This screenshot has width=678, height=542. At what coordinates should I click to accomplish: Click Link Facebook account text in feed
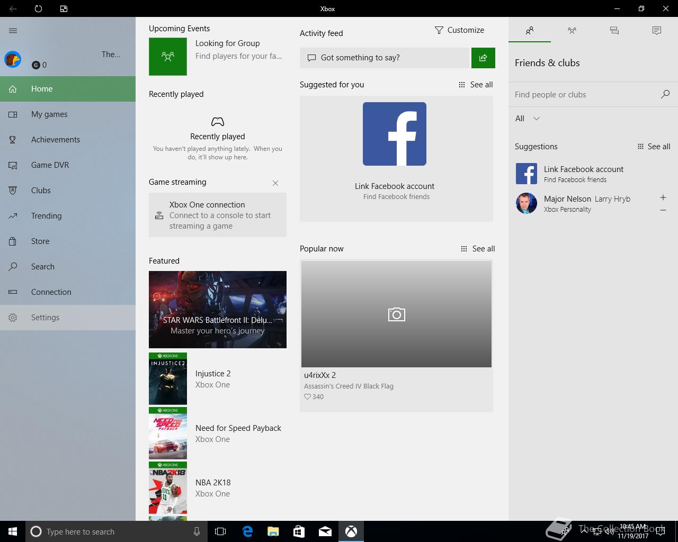395,186
